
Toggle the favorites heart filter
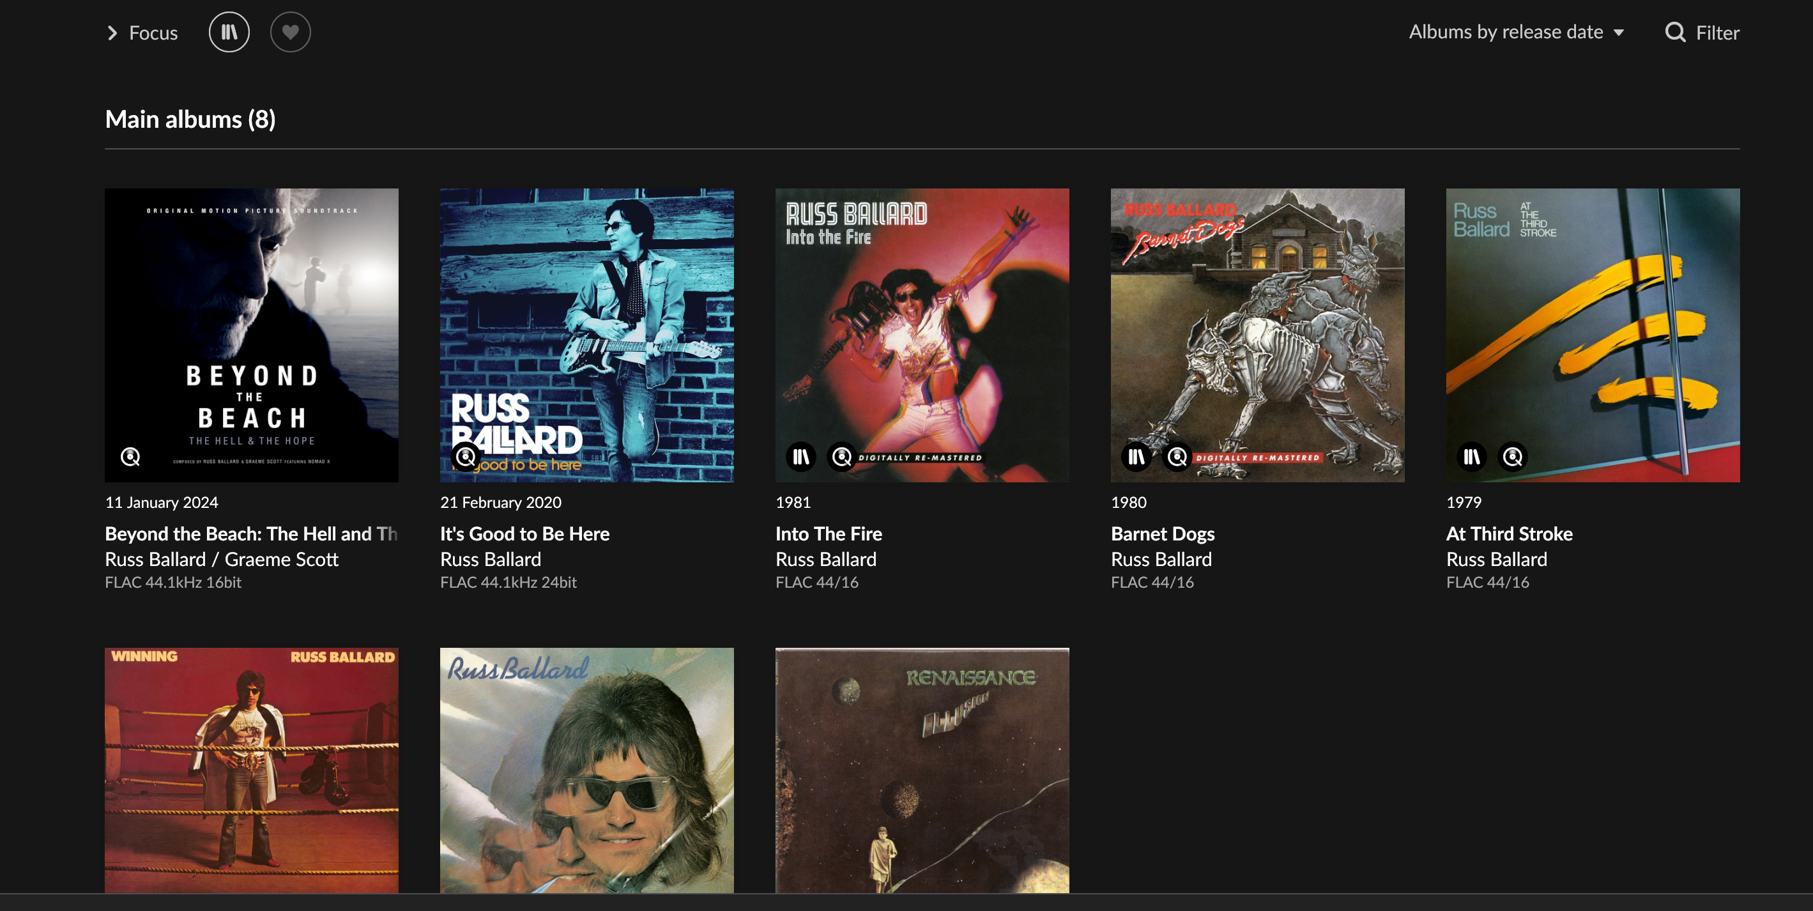tap(290, 33)
